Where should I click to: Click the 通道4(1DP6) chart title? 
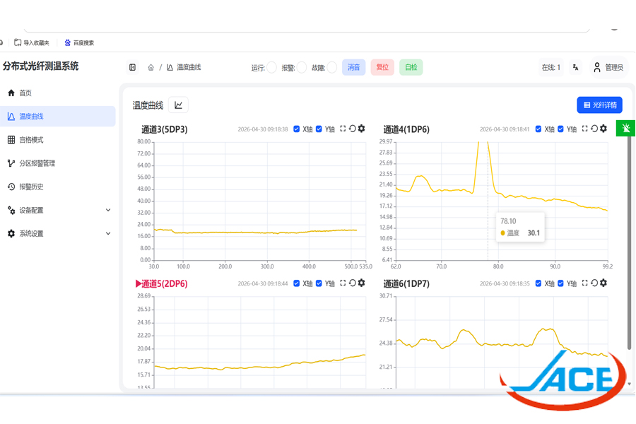tap(406, 129)
